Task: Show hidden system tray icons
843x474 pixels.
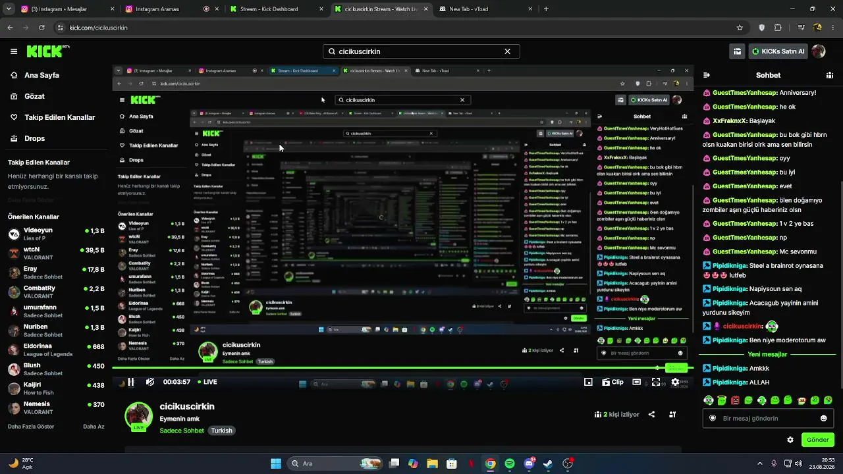Action: click(759, 463)
